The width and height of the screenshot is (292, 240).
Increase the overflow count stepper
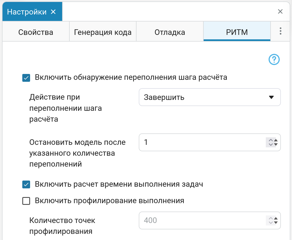click(276, 140)
